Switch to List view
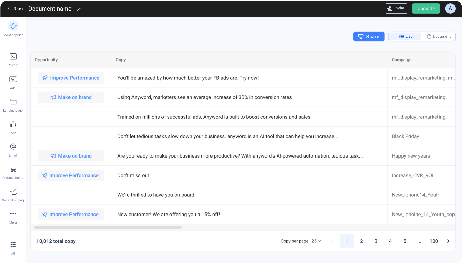This screenshot has height=263, width=462. [x=405, y=36]
